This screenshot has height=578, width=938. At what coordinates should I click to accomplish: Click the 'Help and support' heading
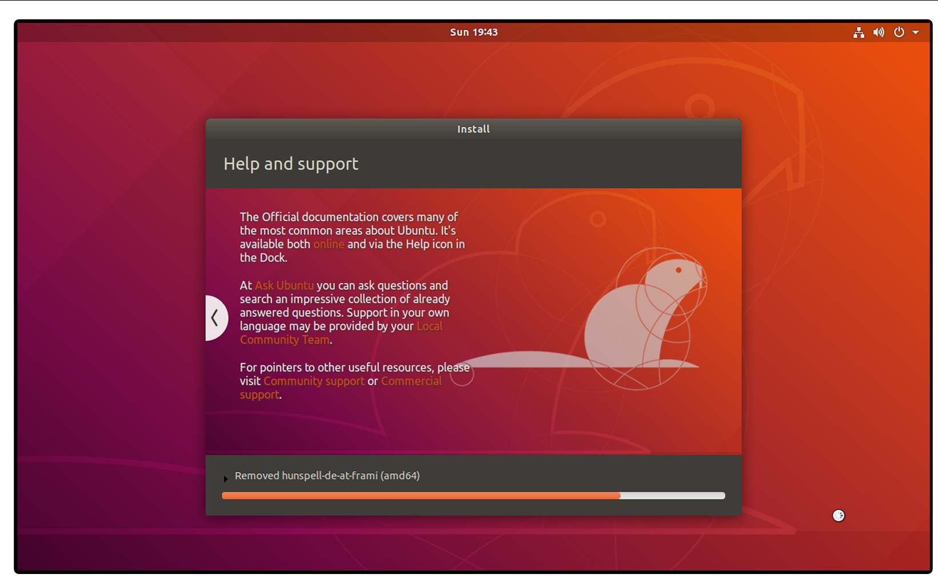coord(291,164)
